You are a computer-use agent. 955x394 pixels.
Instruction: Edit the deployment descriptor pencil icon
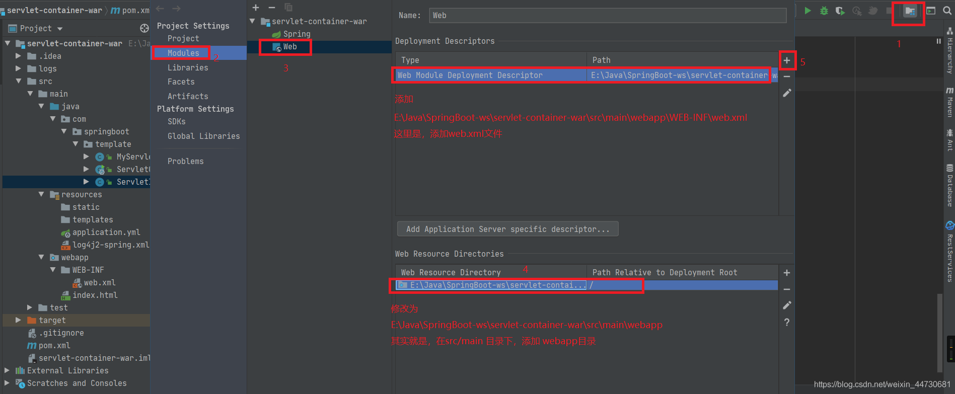coord(787,93)
